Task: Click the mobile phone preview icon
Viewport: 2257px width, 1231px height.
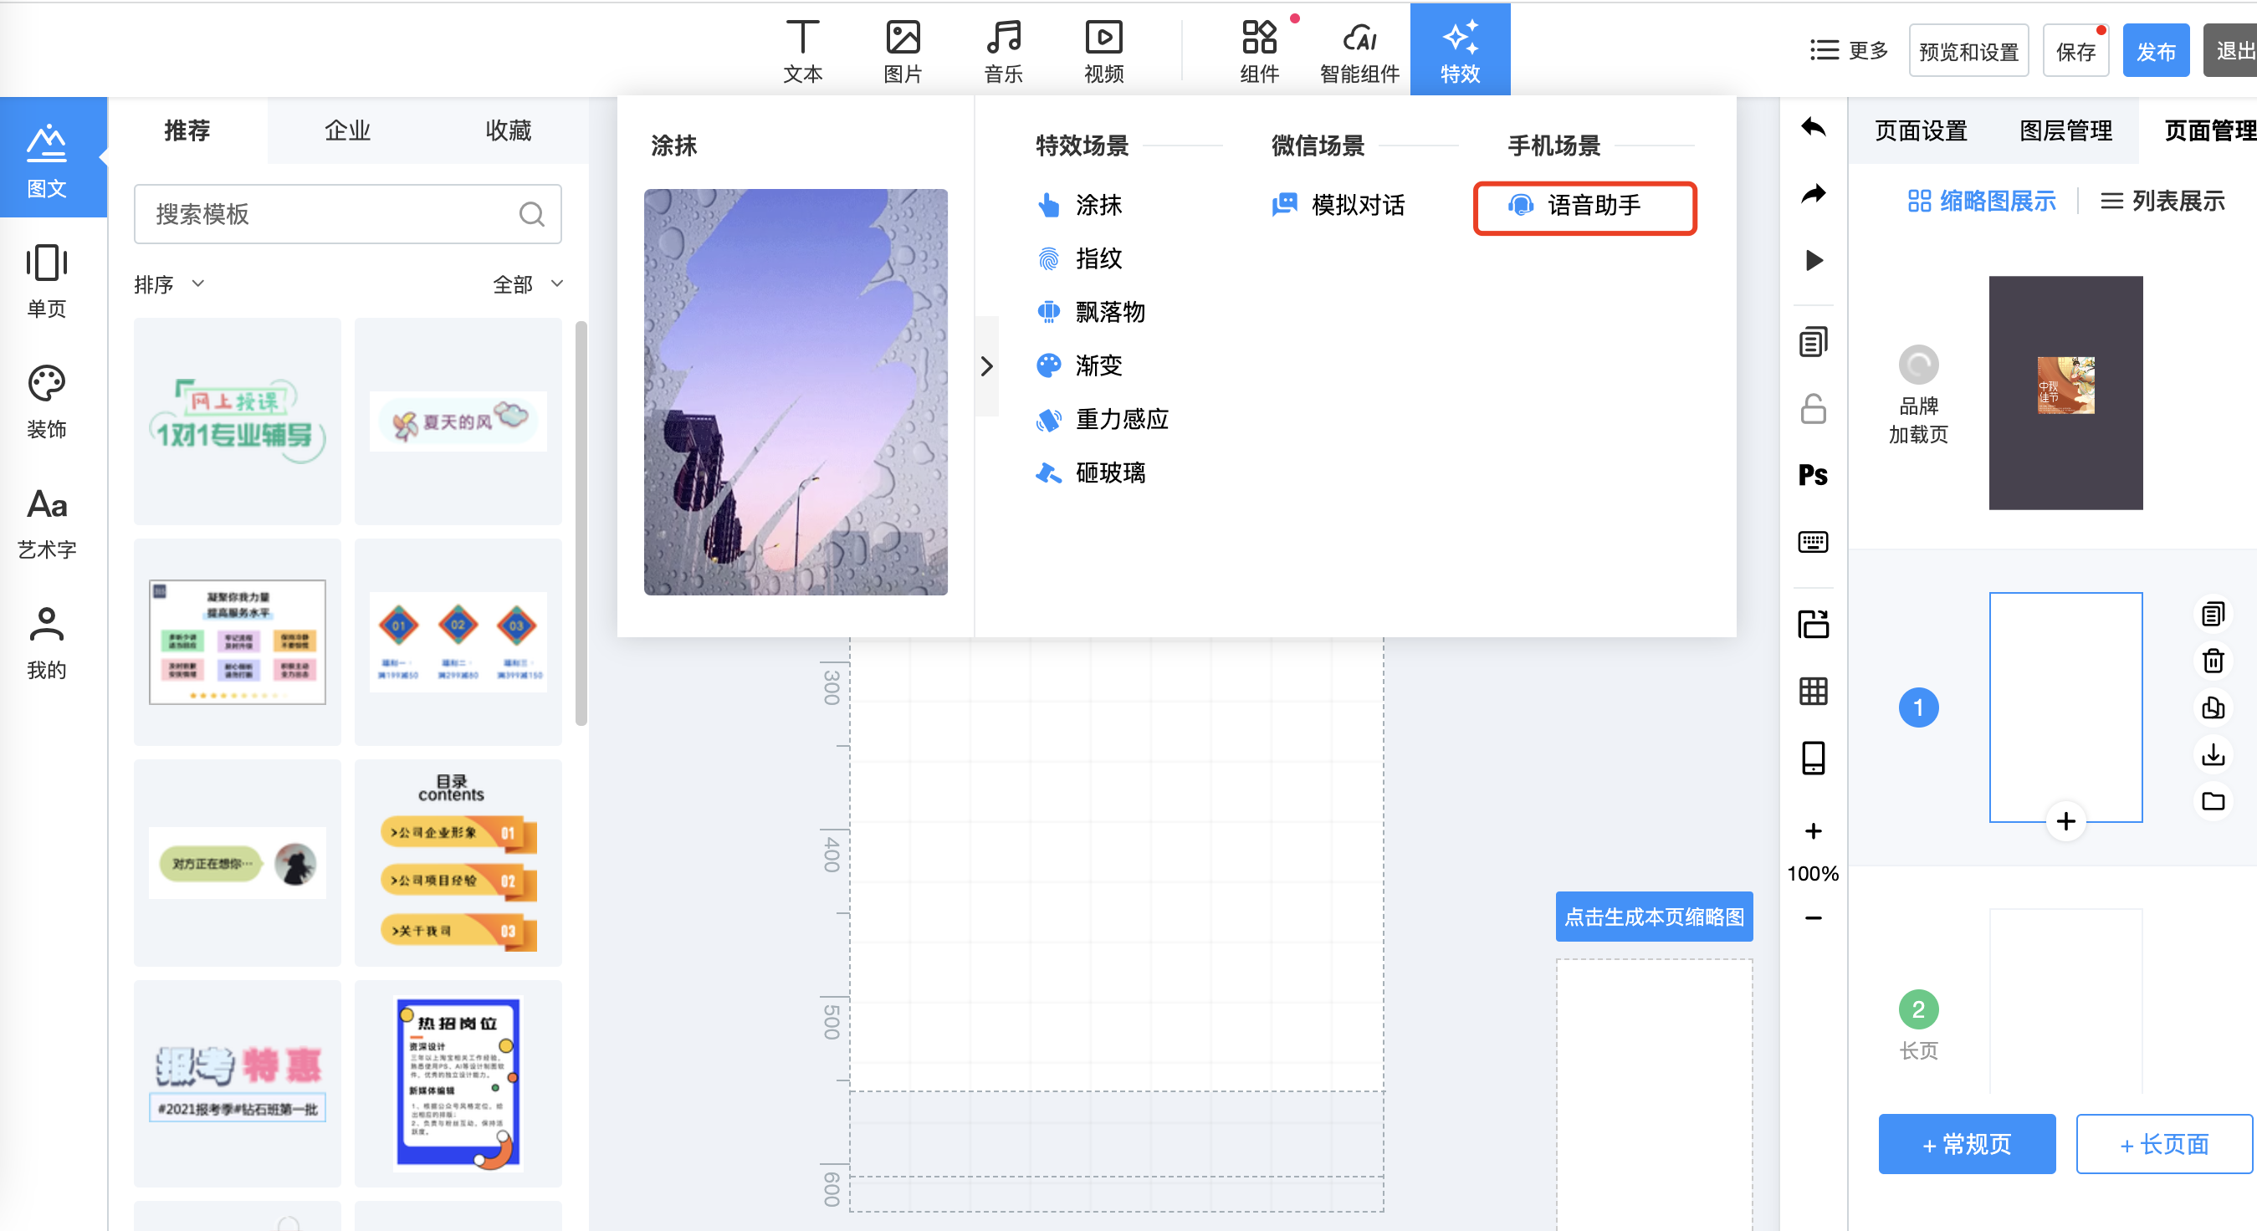Action: [1813, 758]
